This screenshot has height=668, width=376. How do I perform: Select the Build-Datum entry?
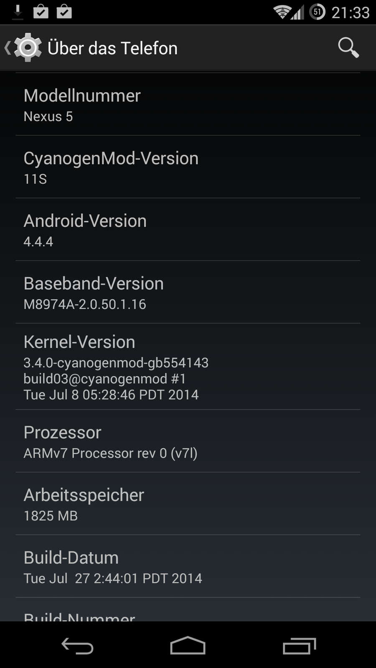click(x=188, y=567)
